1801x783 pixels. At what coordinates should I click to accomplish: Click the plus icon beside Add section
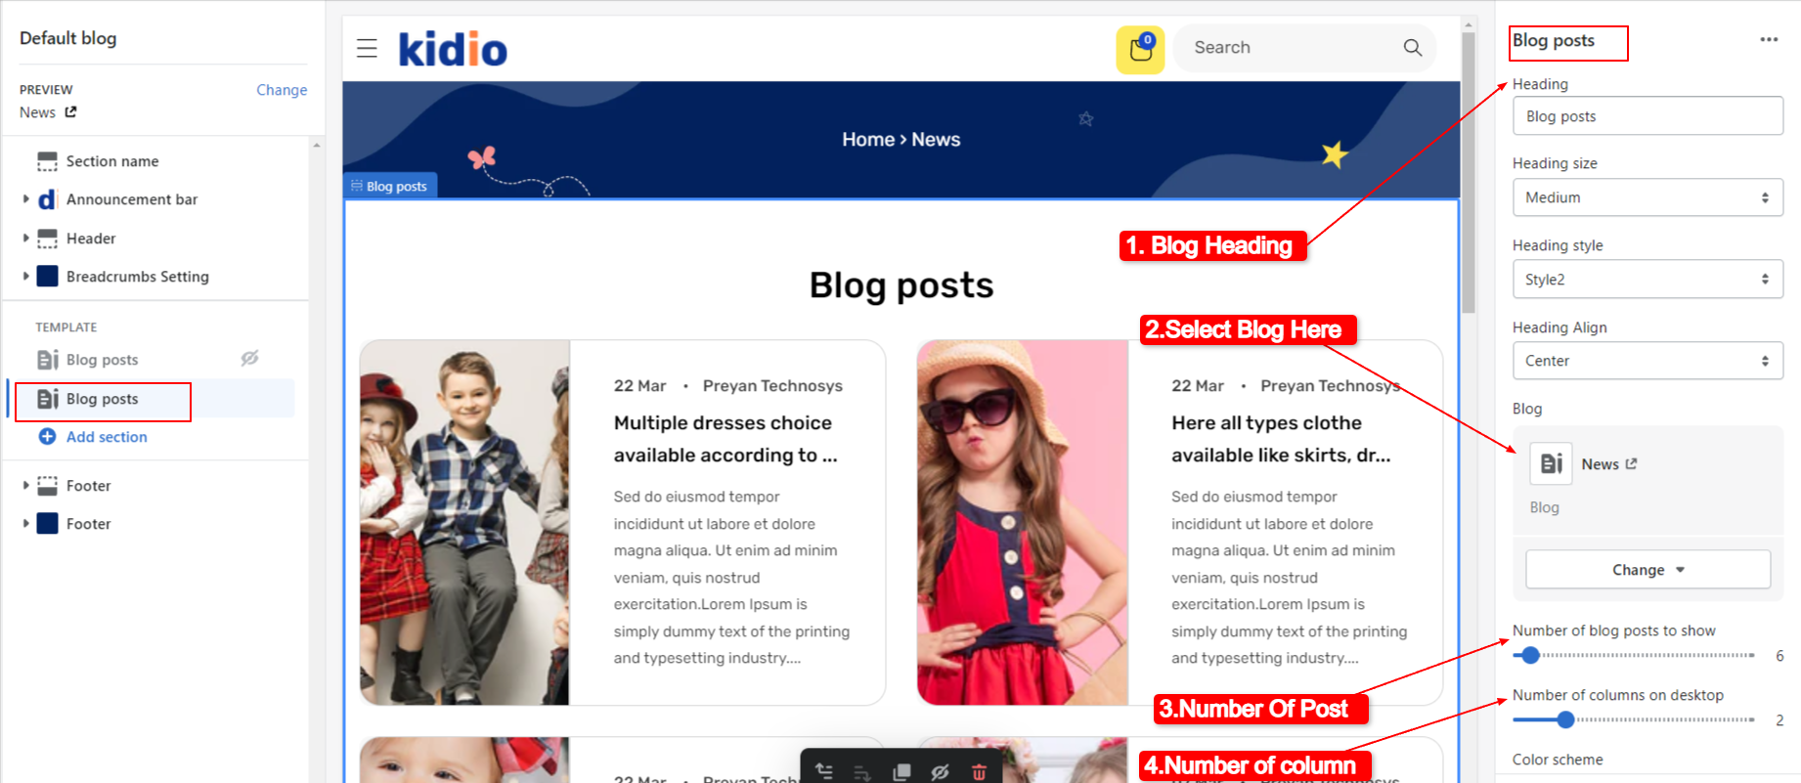pos(47,437)
